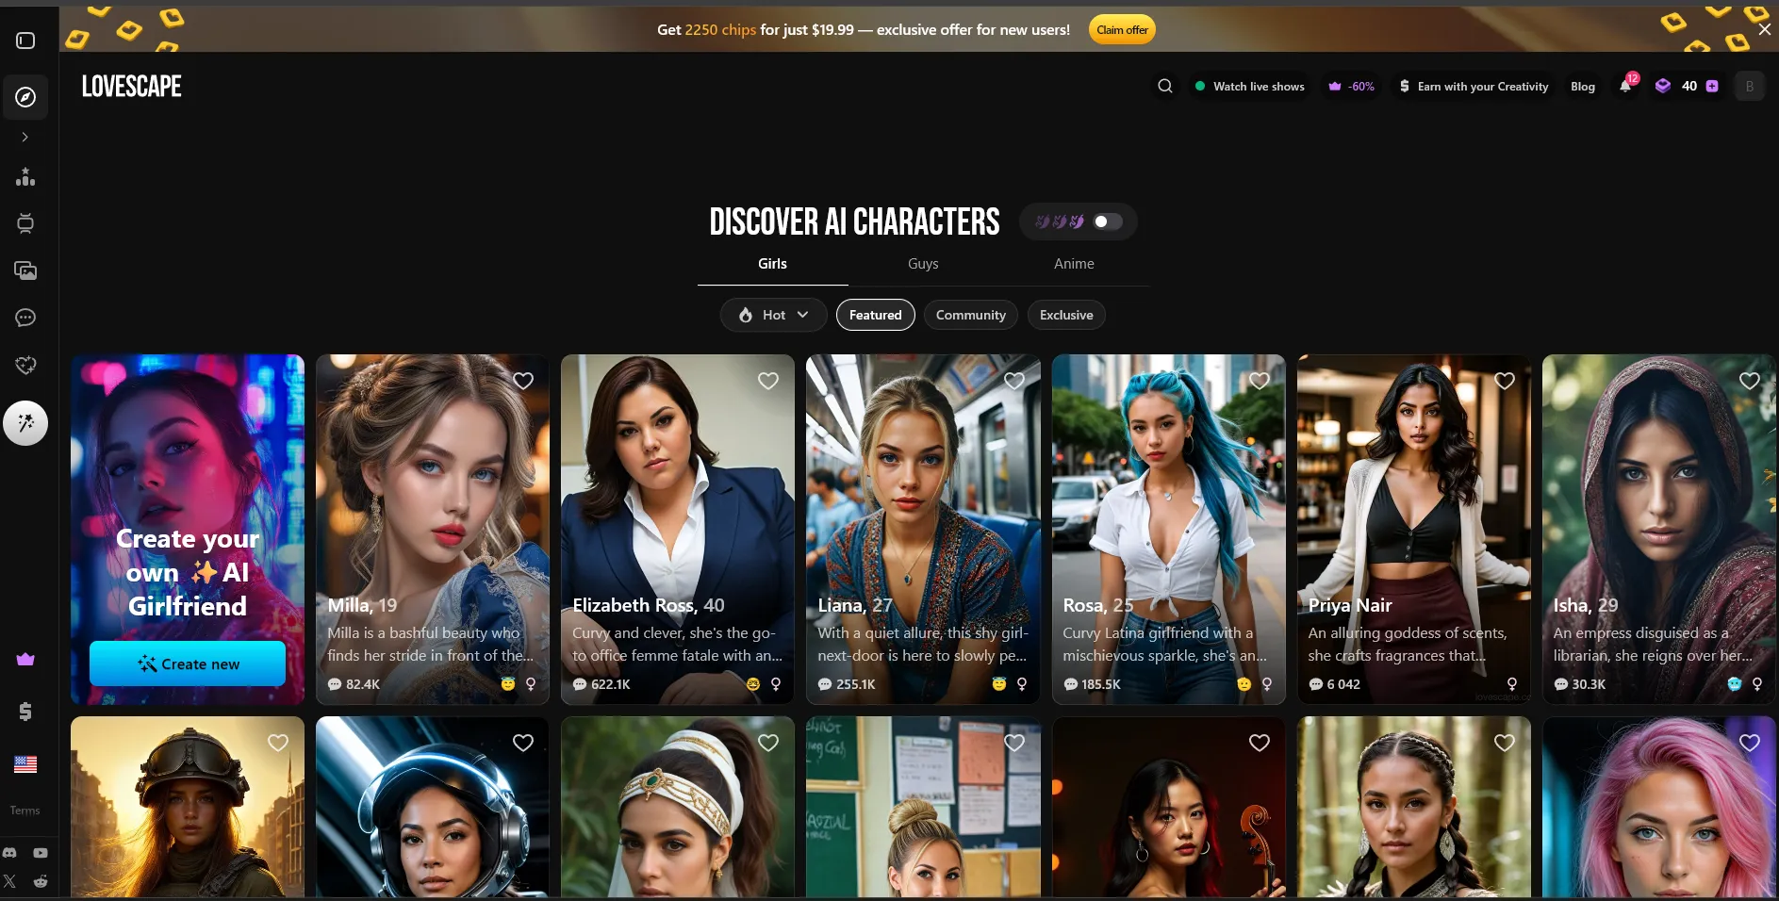Click the chat count 185.5K on Rosa
Screen dimensions: 1779x901
click(1092, 684)
